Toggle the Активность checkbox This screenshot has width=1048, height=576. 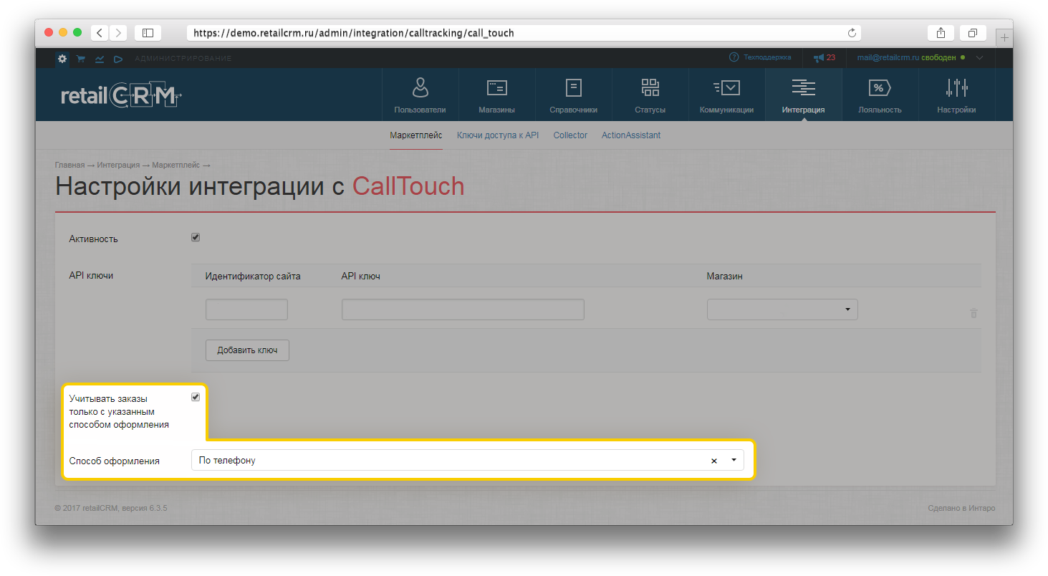coord(195,236)
